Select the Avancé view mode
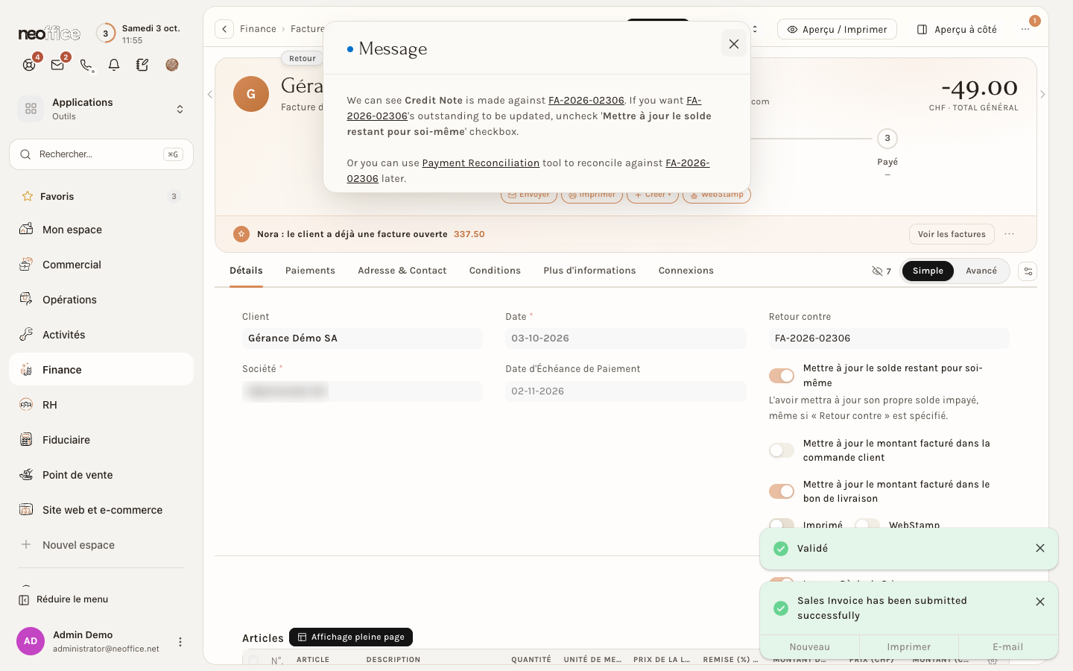Screen dimensions: 1073x671 pyautogui.click(x=981, y=271)
